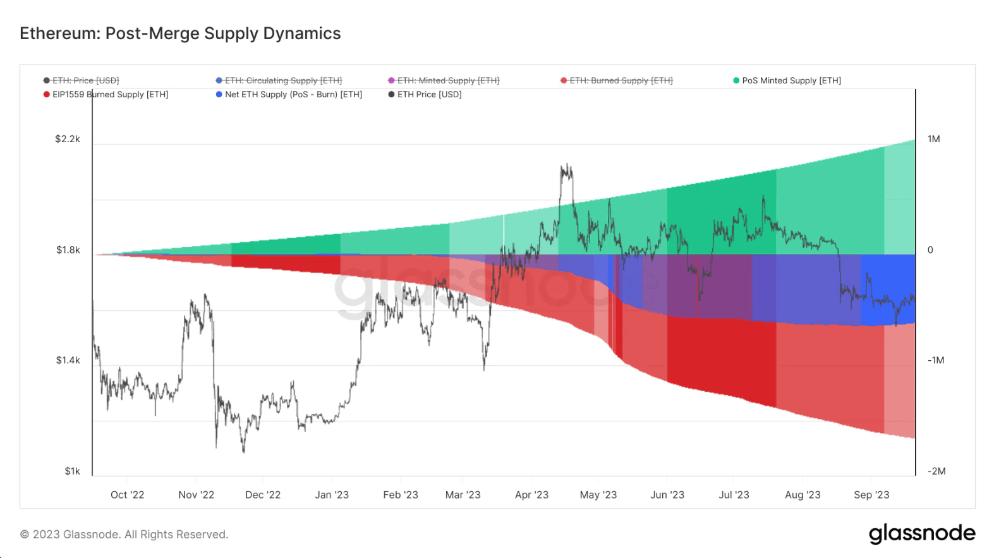The height and width of the screenshot is (558, 994).
Task: Toggle EIP1559 Burned Supply [ETH] legend entry
Action: pyautogui.click(x=106, y=94)
